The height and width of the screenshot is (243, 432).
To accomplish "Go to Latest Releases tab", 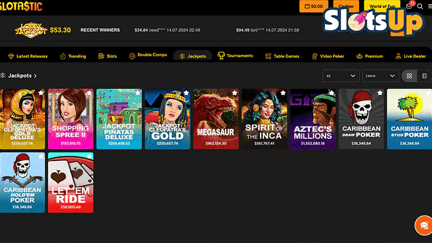I will click(28, 56).
